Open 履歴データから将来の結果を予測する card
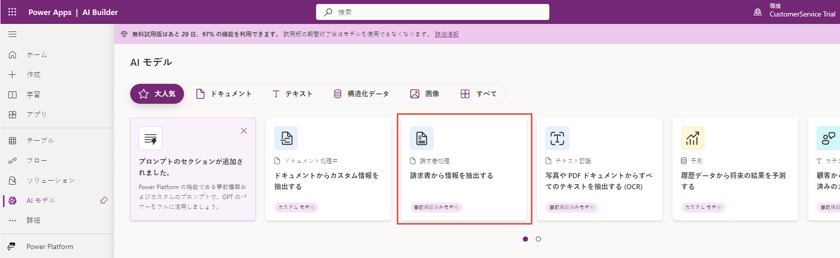Viewport: 840px width, 258px height. point(735,169)
